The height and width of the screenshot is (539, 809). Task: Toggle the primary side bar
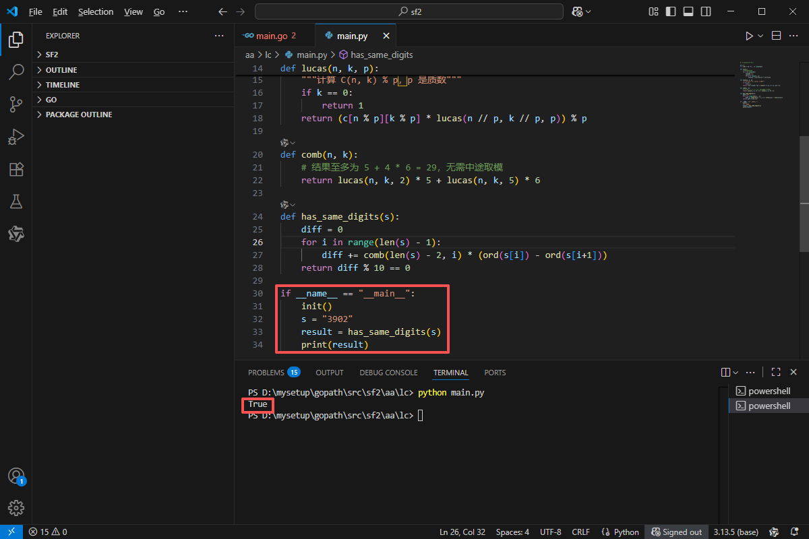point(670,11)
